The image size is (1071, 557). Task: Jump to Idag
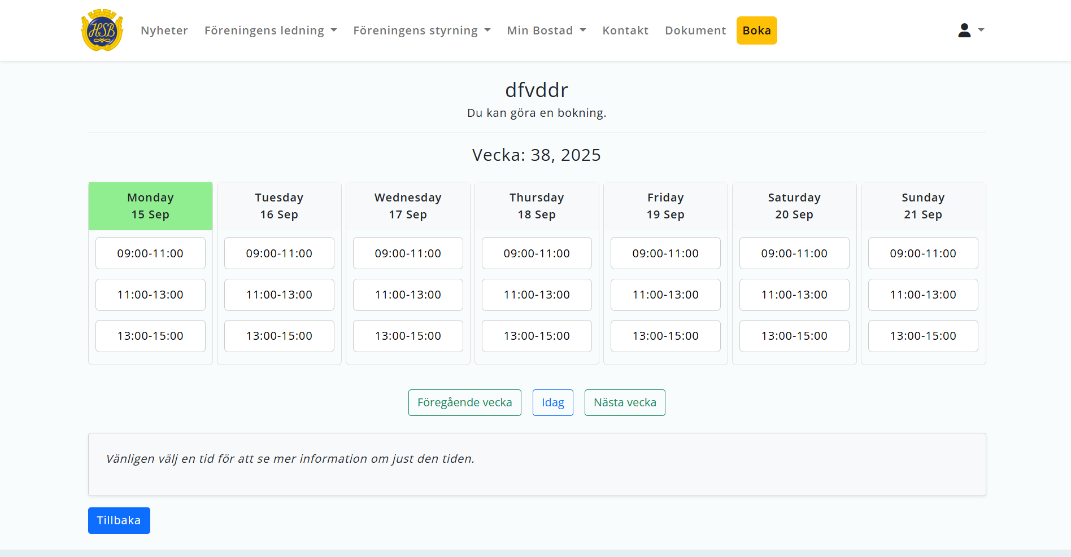[x=552, y=402]
